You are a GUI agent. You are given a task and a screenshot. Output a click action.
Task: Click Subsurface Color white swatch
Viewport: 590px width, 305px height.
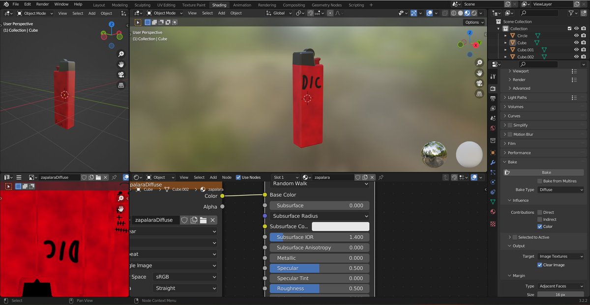(x=340, y=226)
